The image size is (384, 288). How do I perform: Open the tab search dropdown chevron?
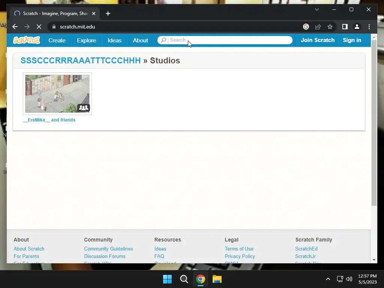316,9
